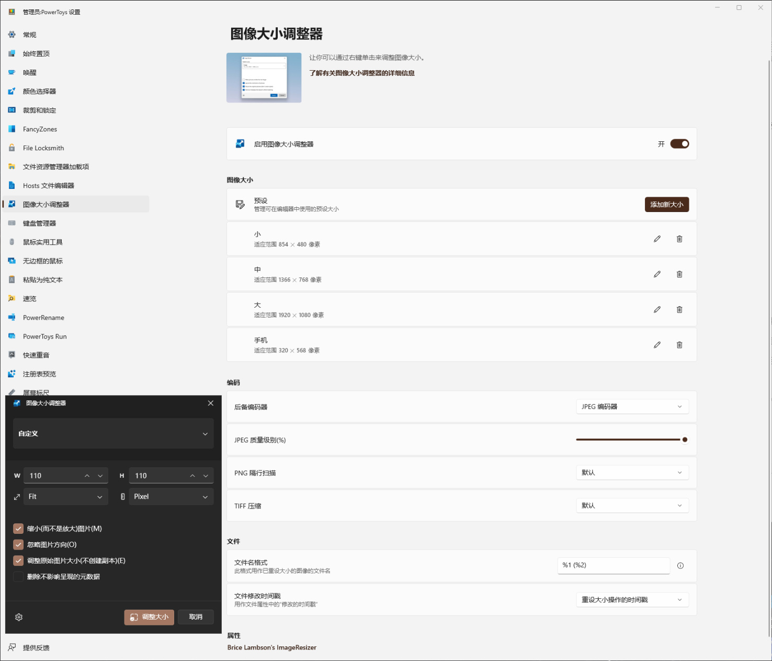772x661 pixels.
Task: Click the 键盘管理器 keyboard icon
Action: [x=12, y=223]
